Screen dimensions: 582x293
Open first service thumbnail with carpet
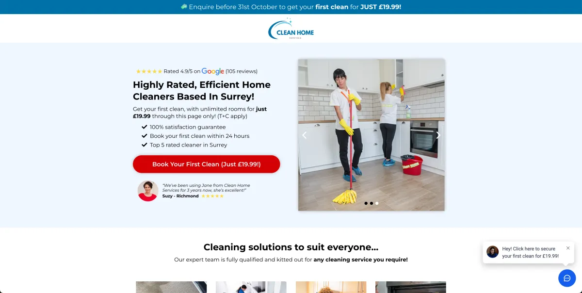[171, 287]
